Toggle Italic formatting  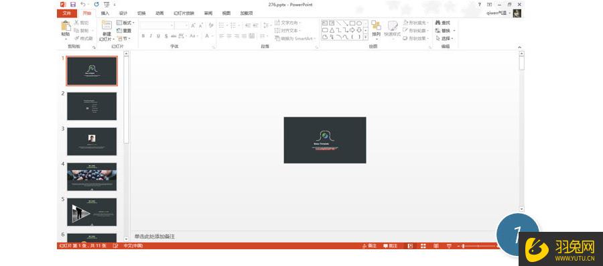(151, 36)
